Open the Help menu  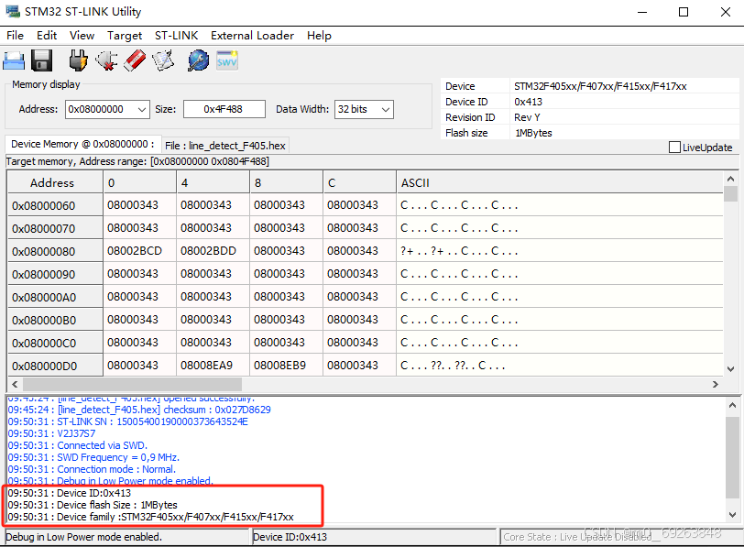[319, 36]
